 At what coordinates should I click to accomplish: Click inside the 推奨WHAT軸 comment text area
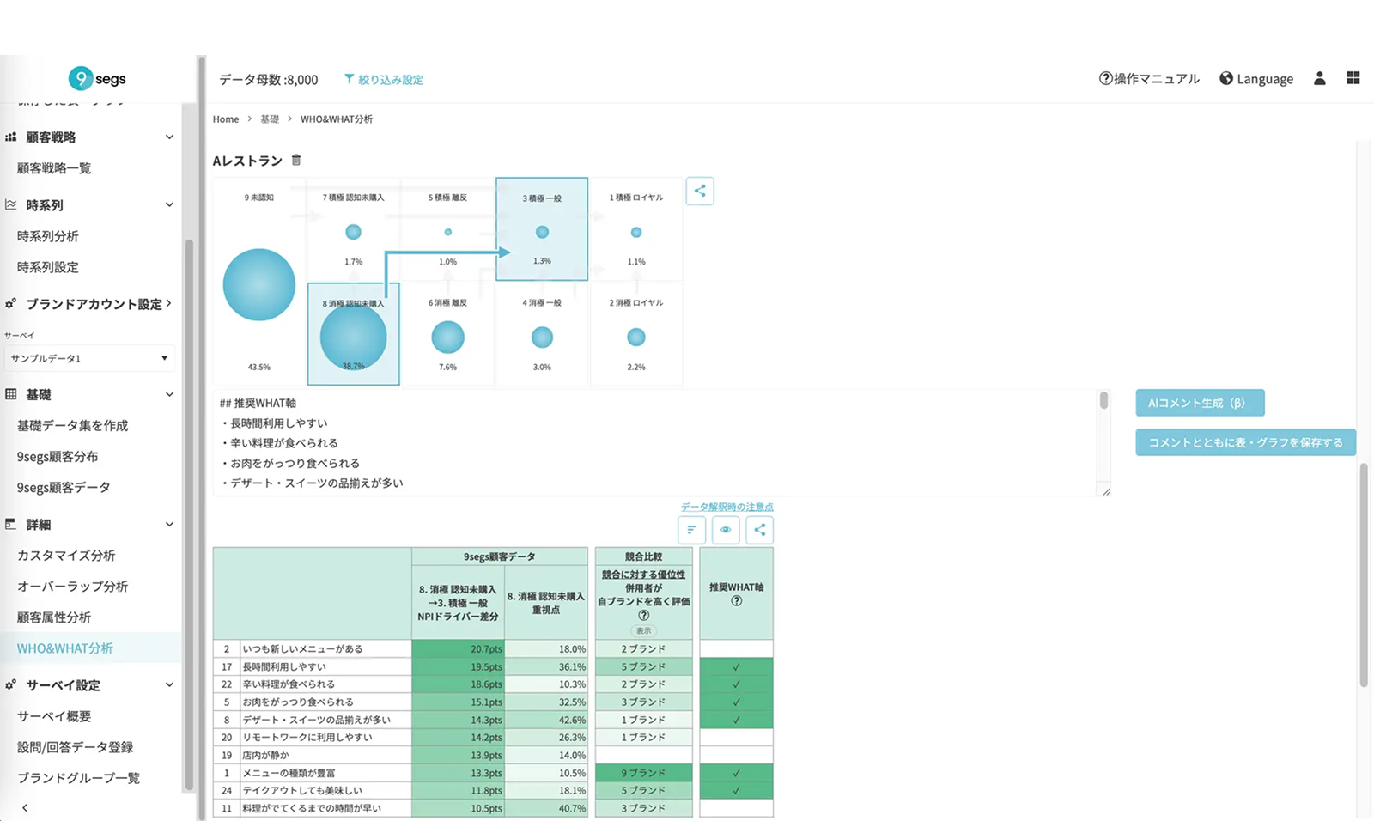click(x=654, y=442)
